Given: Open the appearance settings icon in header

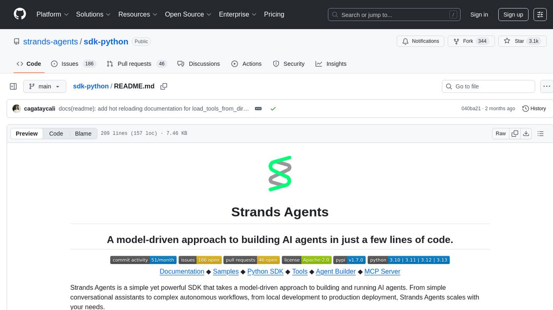Looking at the screenshot, I should [x=540, y=15].
